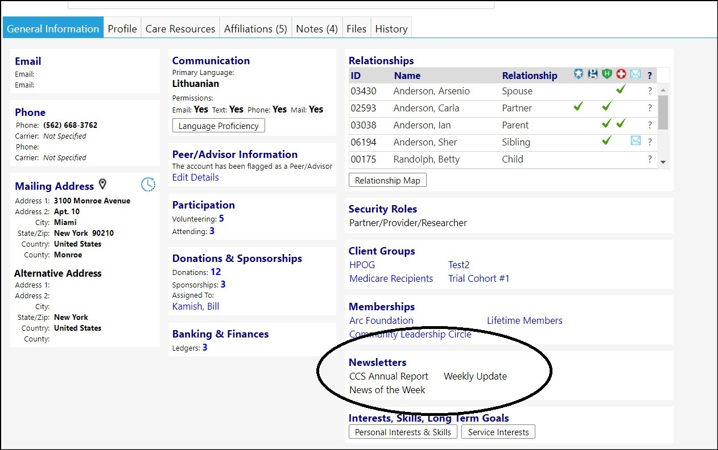Open the Medicare Recipients client group
This screenshot has height=450, width=718.
pyautogui.click(x=391, y=278)
